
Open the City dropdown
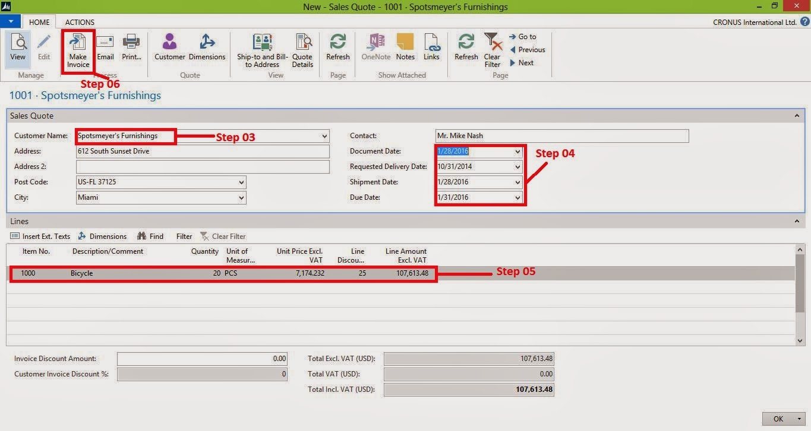click(242, 197)
